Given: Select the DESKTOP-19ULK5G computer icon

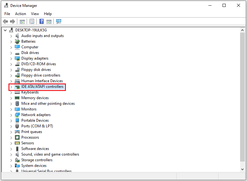Looking at the screenshot, I should 11,30.
